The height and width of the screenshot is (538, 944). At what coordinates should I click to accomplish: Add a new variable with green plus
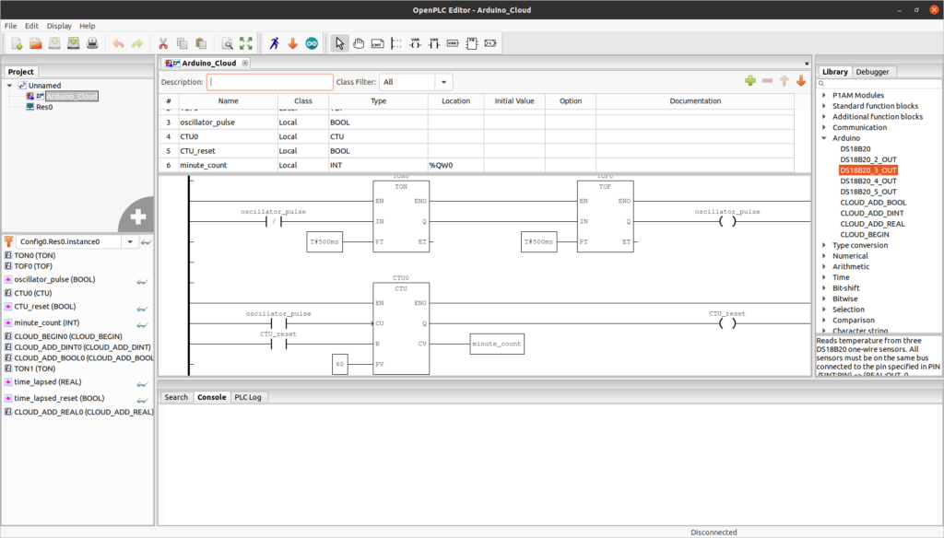[749, 80]
